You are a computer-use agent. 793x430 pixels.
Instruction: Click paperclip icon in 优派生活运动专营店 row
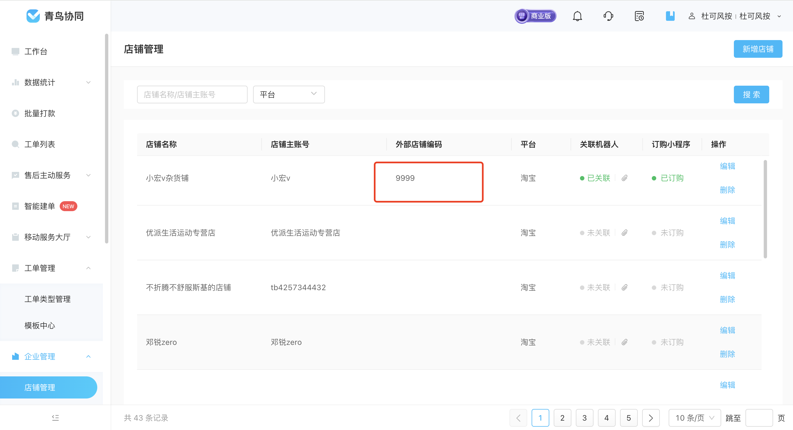pos(624,233)
